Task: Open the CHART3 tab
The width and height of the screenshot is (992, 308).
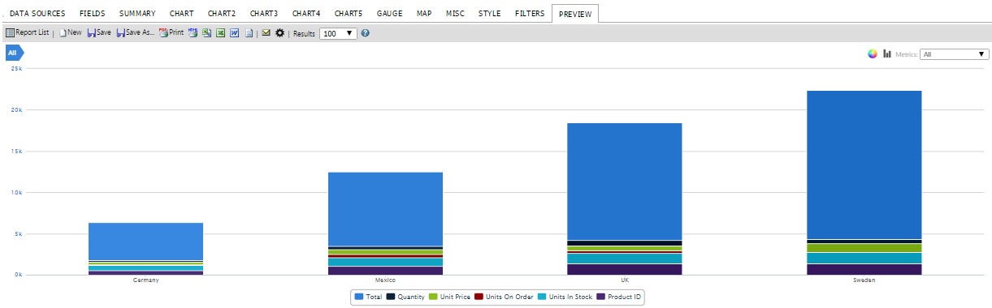Action: [264, 14]
